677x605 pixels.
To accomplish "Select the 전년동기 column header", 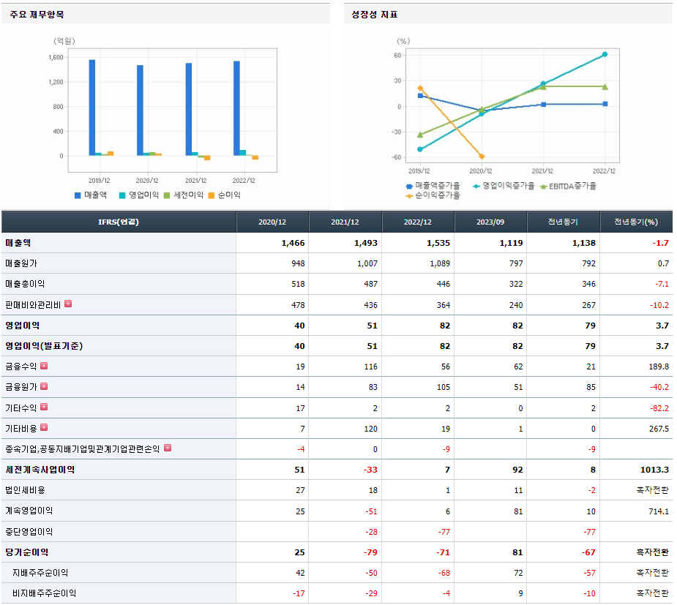I will click(x=563, y=222).
